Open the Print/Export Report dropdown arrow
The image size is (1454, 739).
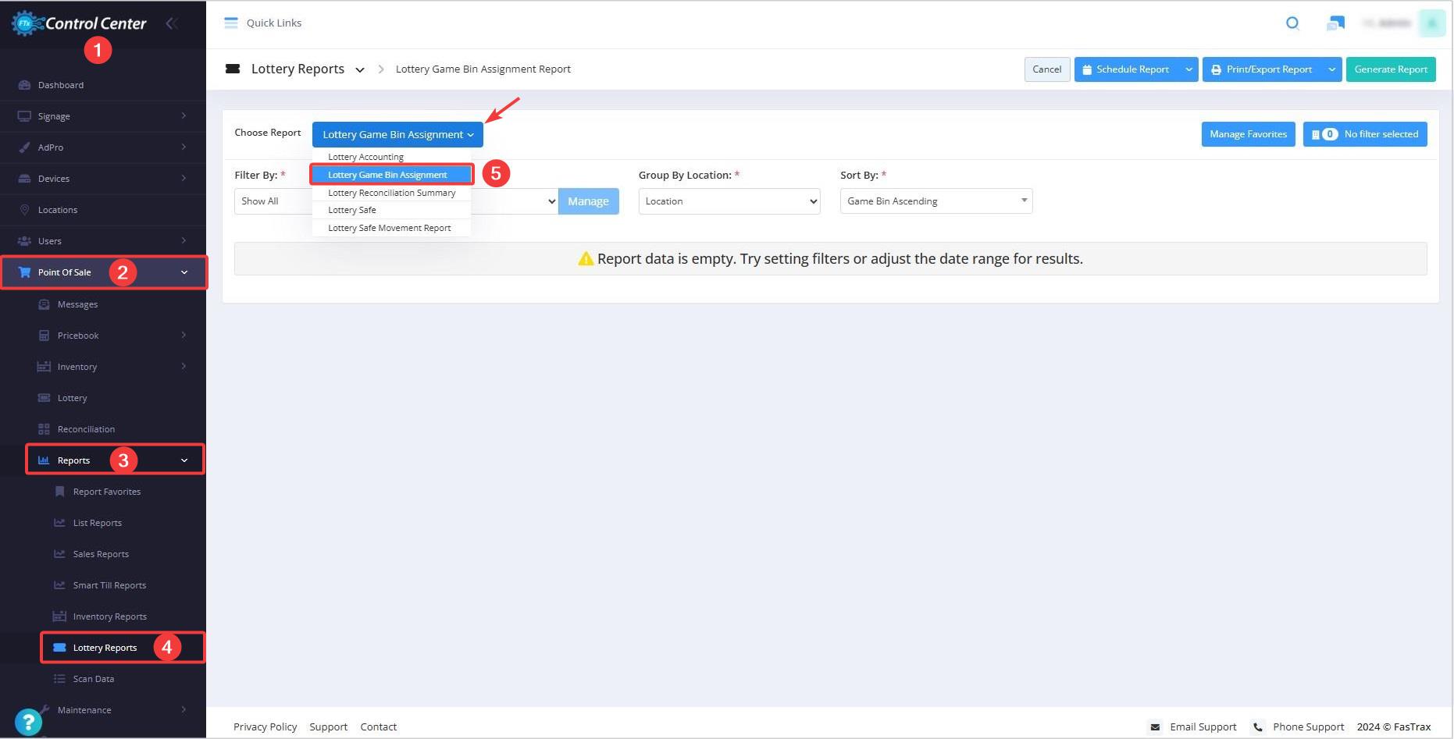click(1331, 69)
